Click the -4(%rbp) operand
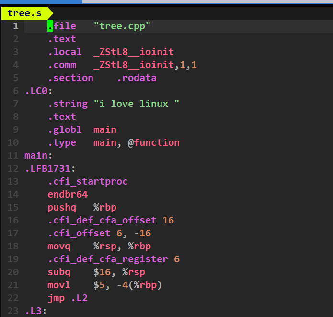Screen dimensions: 333x317 pos(139,285)
